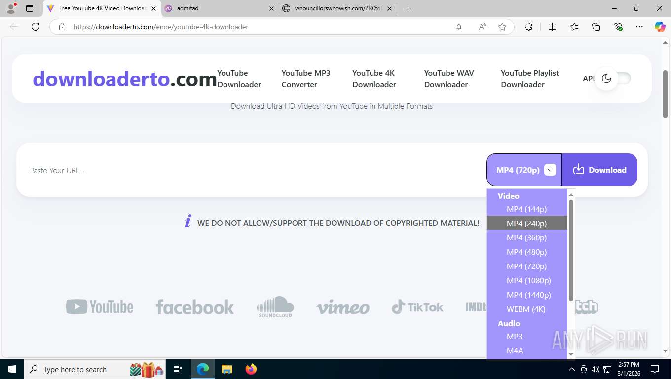This screenshot has height=379, width=671.
Task: Add page to favorites star icon
Action: click(502, 27)
